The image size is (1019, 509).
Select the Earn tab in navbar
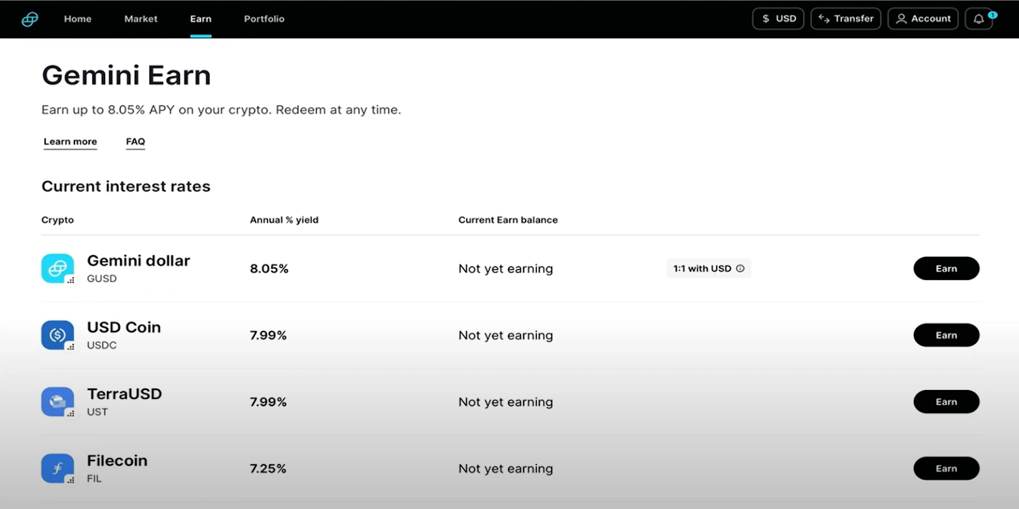pos(201,19)
